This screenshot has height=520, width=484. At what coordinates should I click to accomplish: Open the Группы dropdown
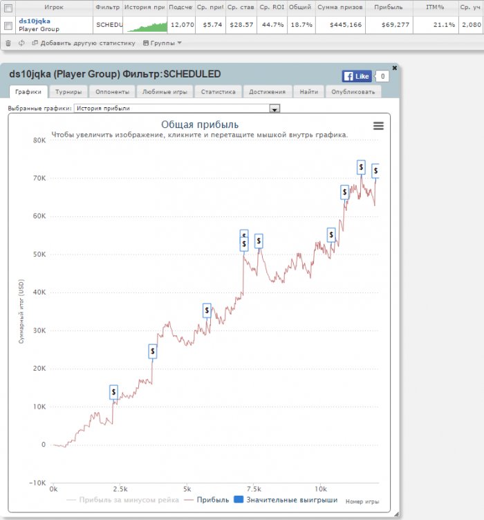(162, 43)
